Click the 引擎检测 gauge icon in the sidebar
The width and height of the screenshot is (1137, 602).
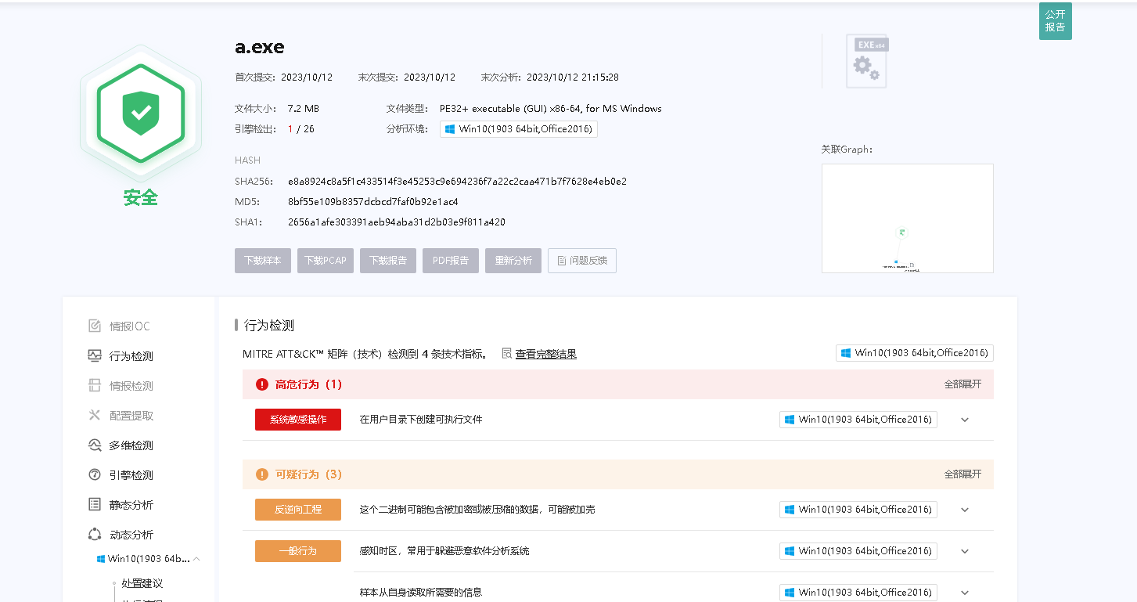[x=95, y=475]
